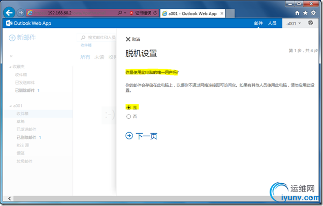
Task: Open 已发送邮件 under a001 mailbox
Action: (x=26, y=129)
